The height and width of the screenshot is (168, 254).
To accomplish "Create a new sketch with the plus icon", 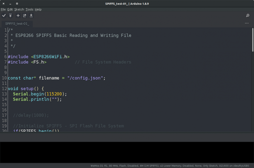I will click(18, 15).
